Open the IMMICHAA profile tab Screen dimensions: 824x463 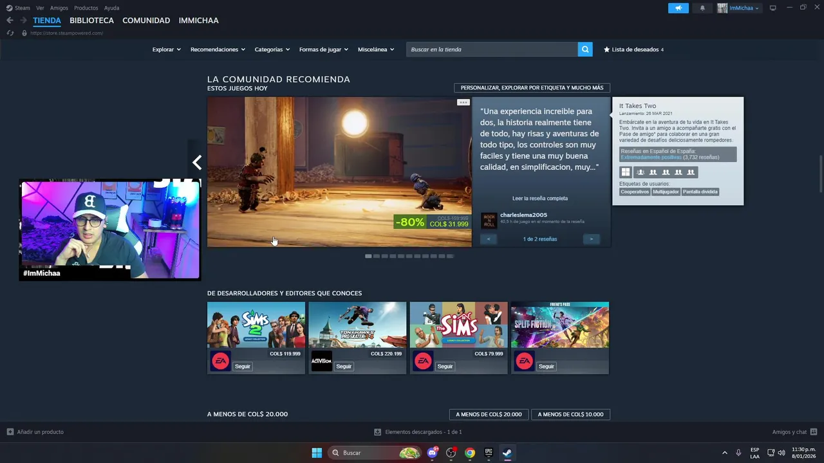tap(198, 21)
